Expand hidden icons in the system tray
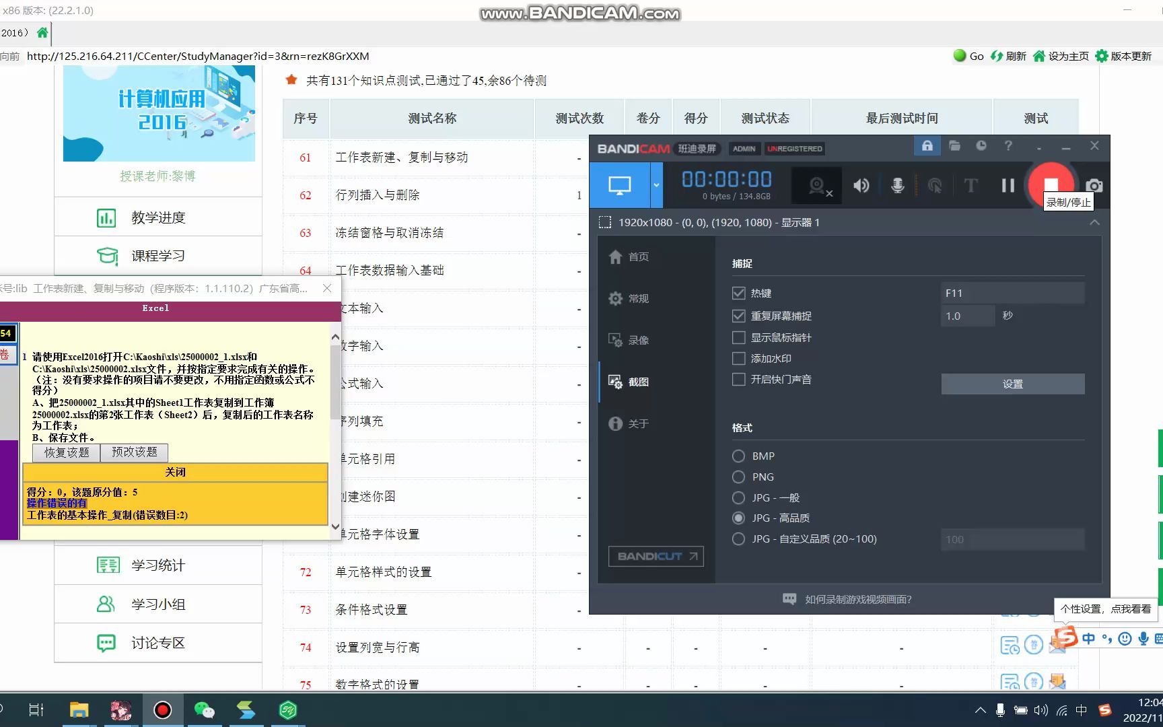This screenshot has width=1163, height=727. 980,710
